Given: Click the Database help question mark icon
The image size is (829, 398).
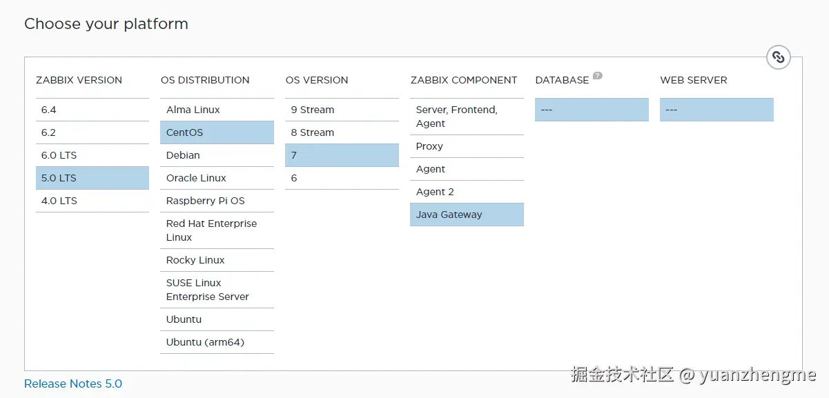Looking at the screenshot, I should [598, 76].
